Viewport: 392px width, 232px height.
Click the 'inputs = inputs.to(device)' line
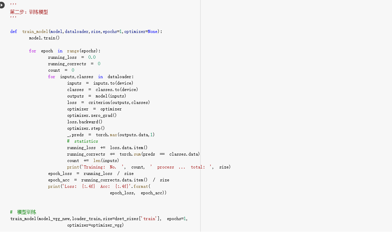[100, 83]
